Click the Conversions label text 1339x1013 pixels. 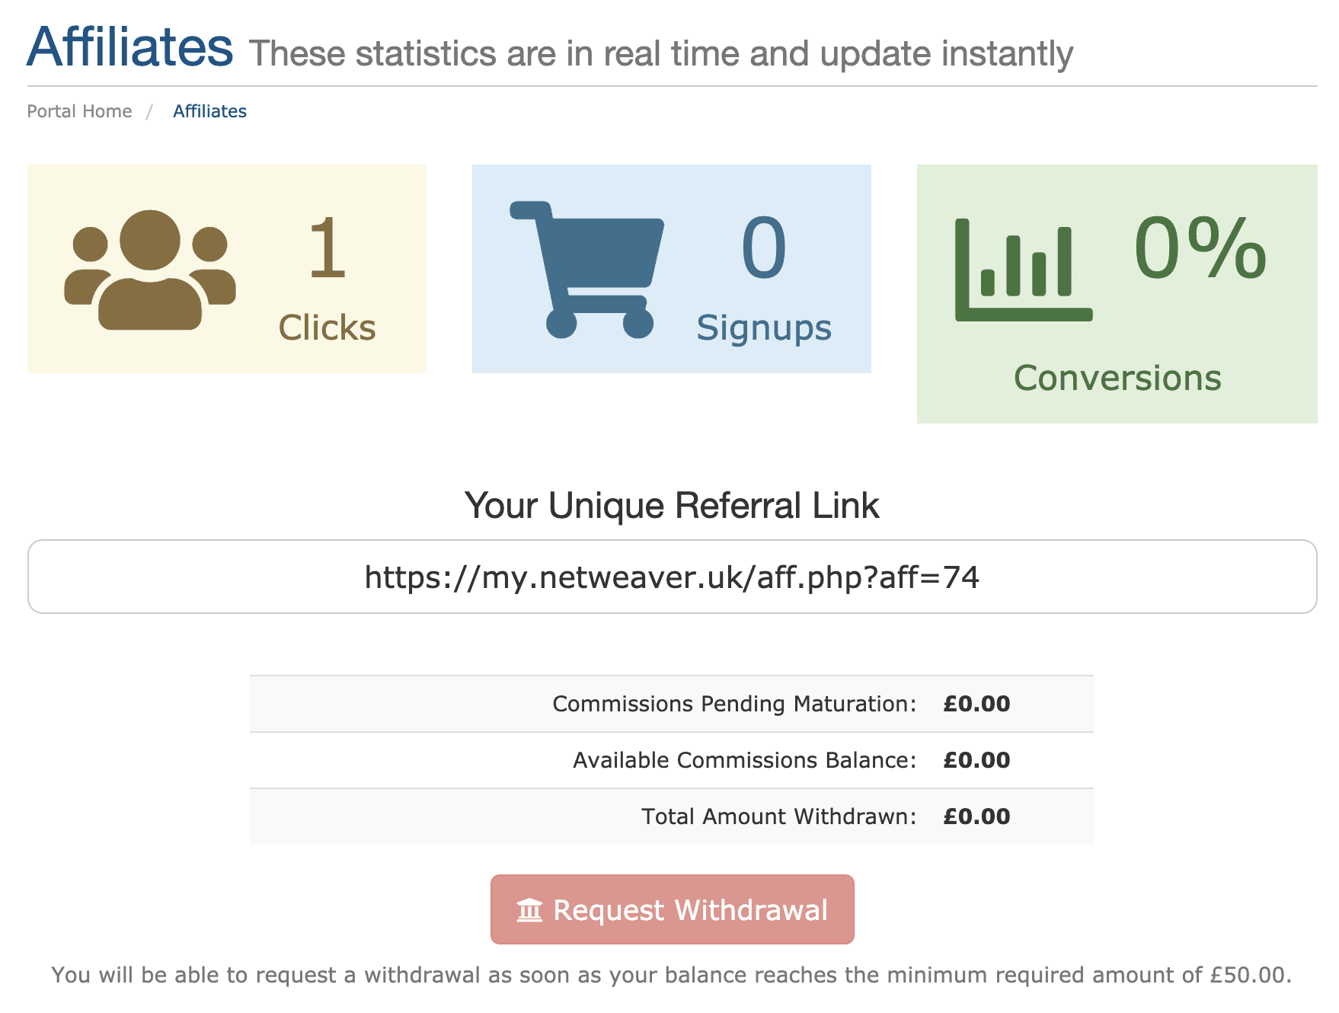pos(1117,379)
